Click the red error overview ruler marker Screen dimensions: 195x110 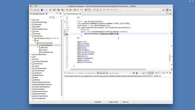171,69
